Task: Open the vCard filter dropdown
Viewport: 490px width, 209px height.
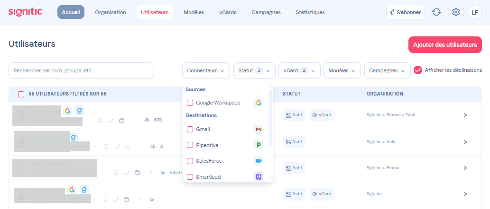Action: 299,71
